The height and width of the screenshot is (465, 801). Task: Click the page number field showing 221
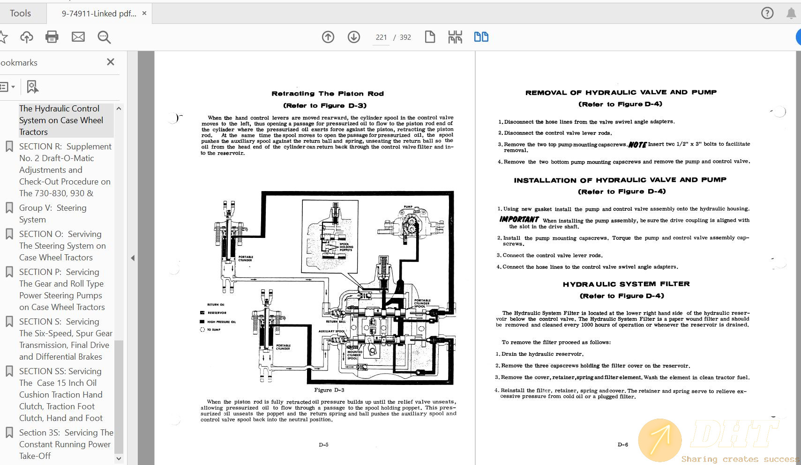[x=381, y=37]
